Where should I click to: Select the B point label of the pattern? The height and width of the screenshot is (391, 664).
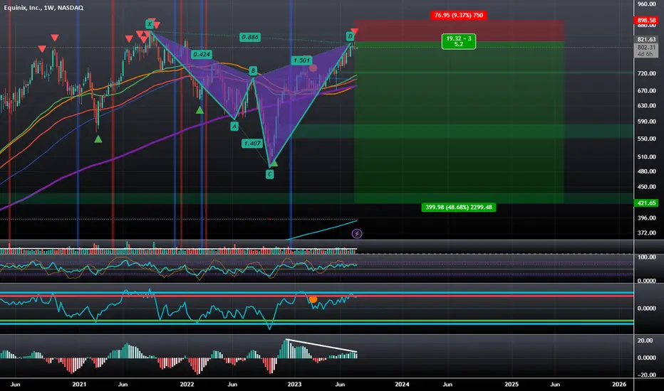[253, 70]
